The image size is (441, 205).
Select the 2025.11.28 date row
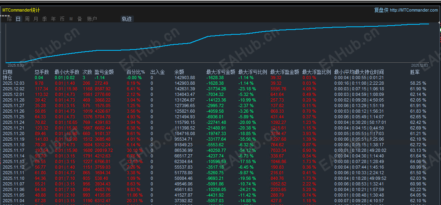click(14, 100)
